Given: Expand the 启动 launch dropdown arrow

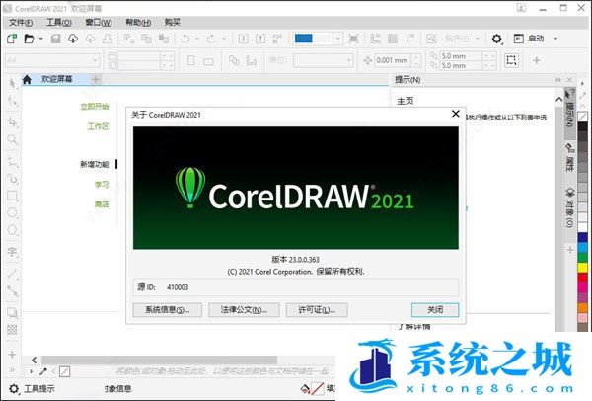Looking at the screenshot, I should click(x=555, y=39).
